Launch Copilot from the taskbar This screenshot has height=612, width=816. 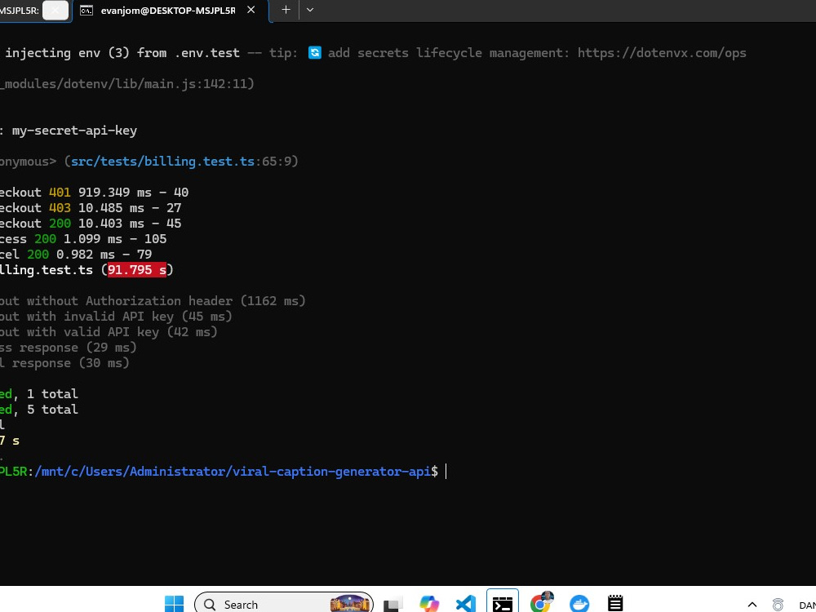[x=429, y=604]
